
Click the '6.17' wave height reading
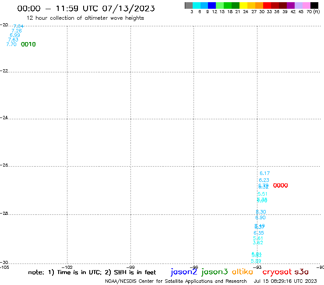(265, 173)
